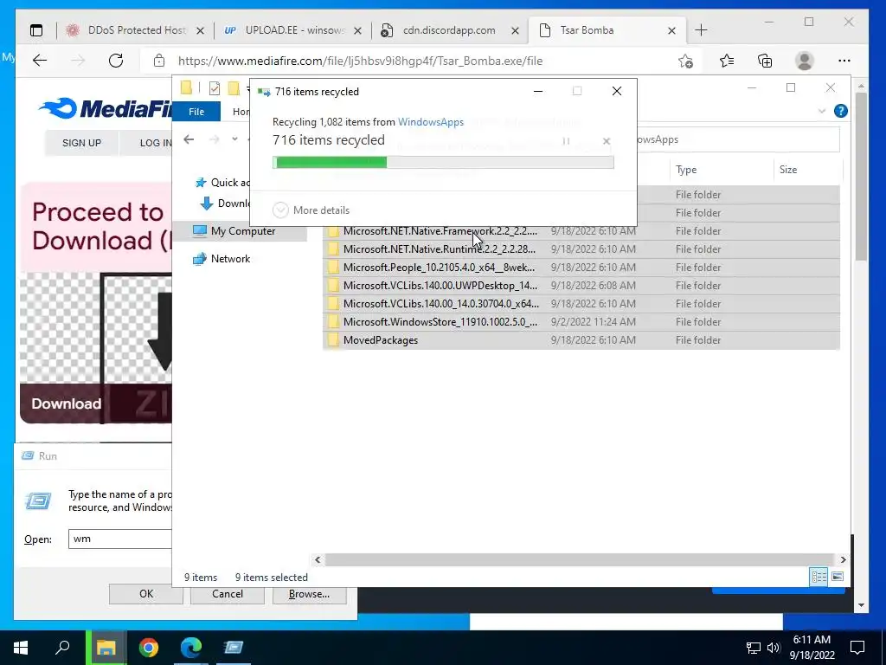Toggle properties checkmark icon in Explorer titlebar
Viewport: 886px width, 665px height.
tap(215, 88)
